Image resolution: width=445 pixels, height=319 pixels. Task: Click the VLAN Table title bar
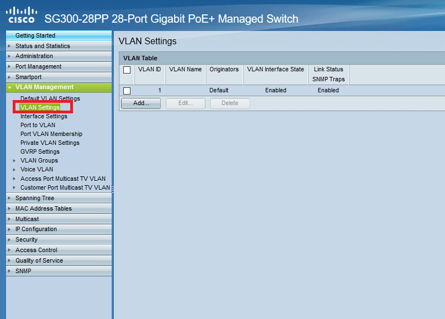(x=282, y=58)
